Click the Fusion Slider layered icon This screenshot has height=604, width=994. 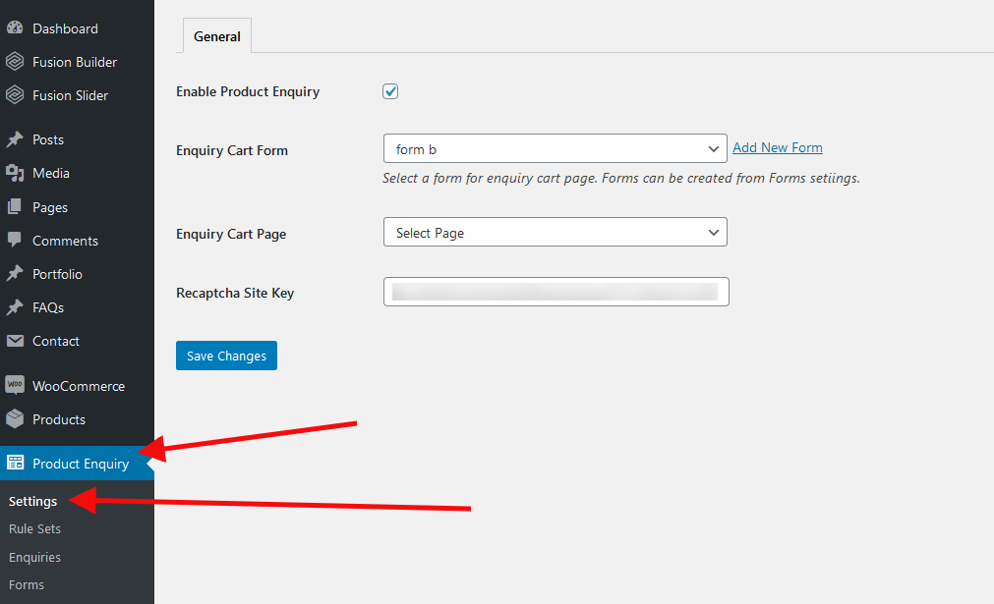pyautogui.click(x=15, y=95)
